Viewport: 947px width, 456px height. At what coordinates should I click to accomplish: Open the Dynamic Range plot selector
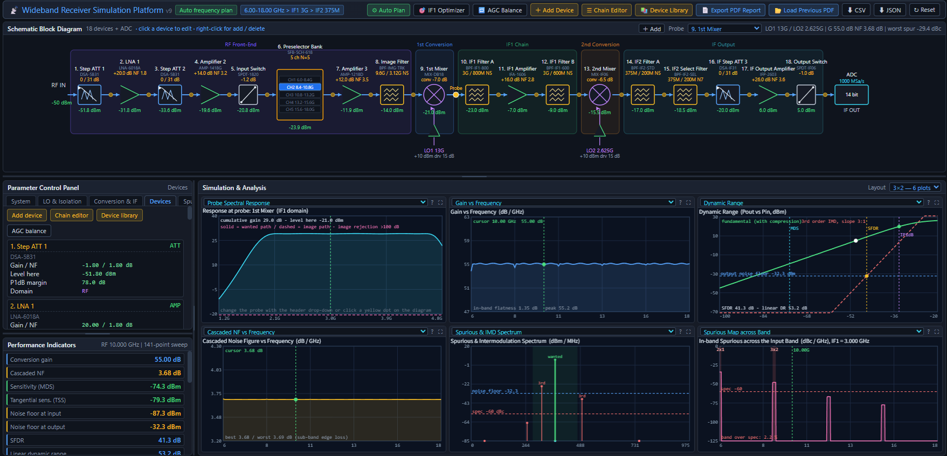(811, 202)
